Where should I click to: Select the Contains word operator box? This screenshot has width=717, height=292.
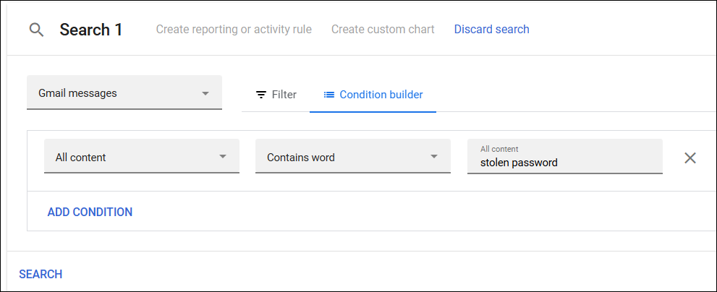344,157
